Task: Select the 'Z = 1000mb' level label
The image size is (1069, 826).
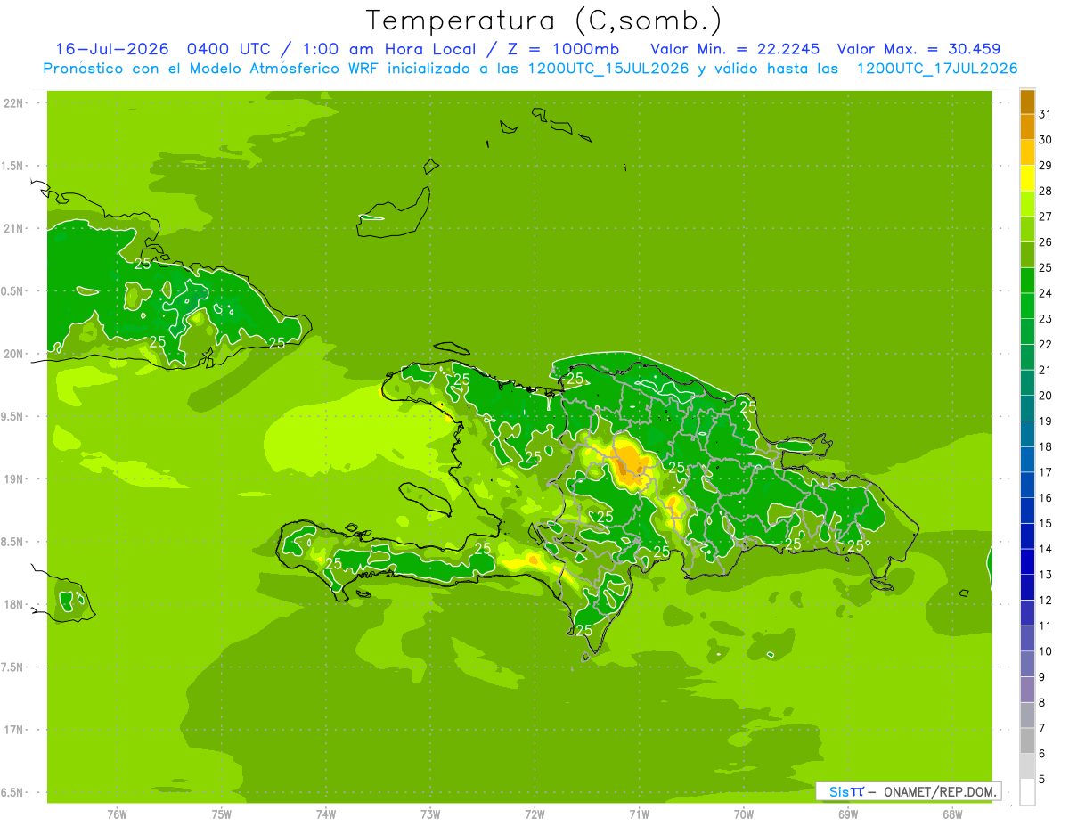Action: click(x=565, y=49)
